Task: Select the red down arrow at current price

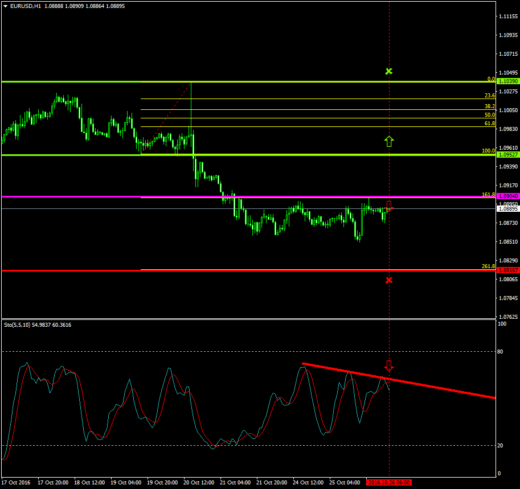Action: [390, 206]
